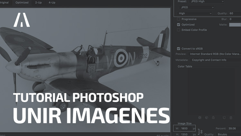
Task: Open the Preview dropdown Internet Standard RGB
Action: pos(215,54)
